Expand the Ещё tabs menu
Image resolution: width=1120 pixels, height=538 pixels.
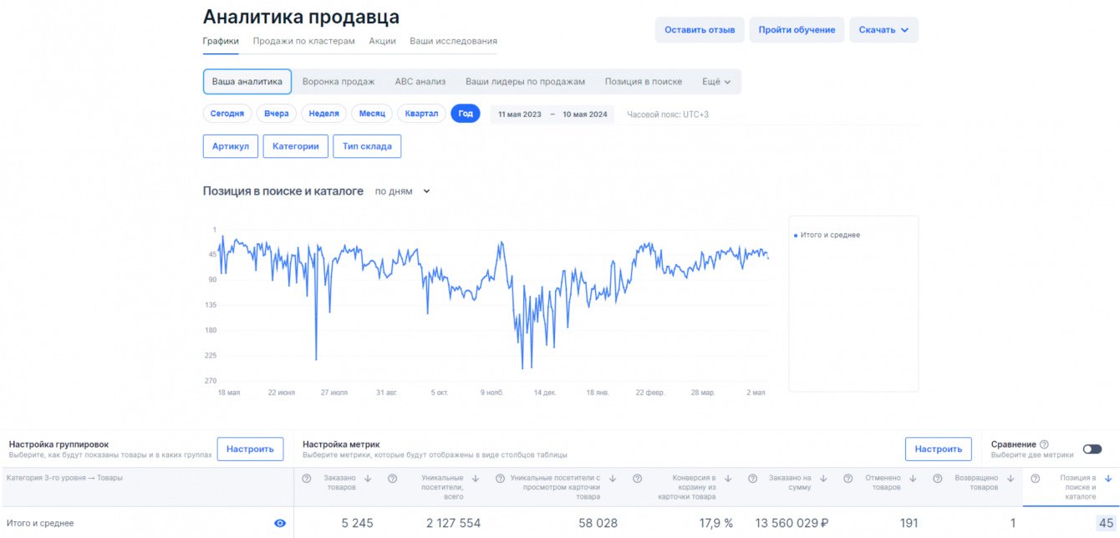click(x=716, y=82)
